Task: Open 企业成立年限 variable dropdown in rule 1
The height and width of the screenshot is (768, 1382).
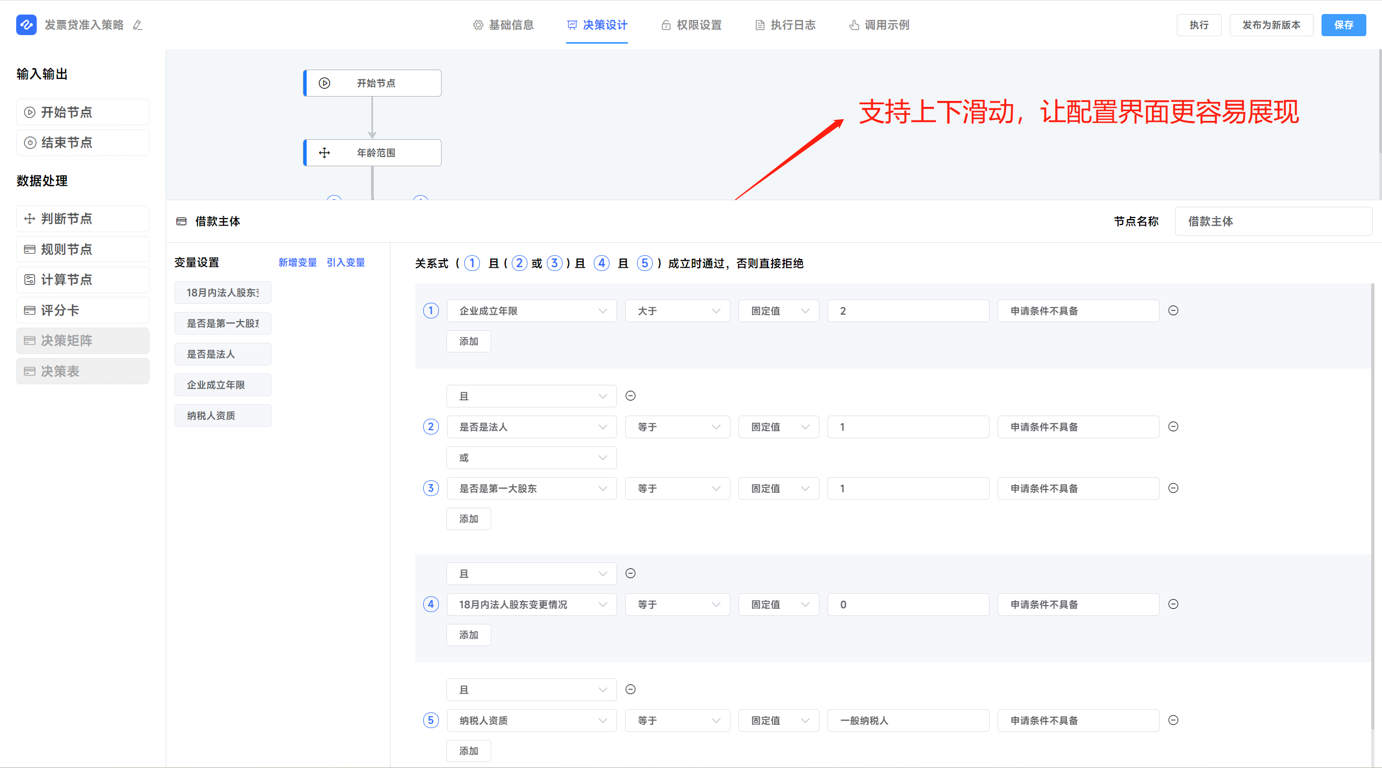Action: 532,311
